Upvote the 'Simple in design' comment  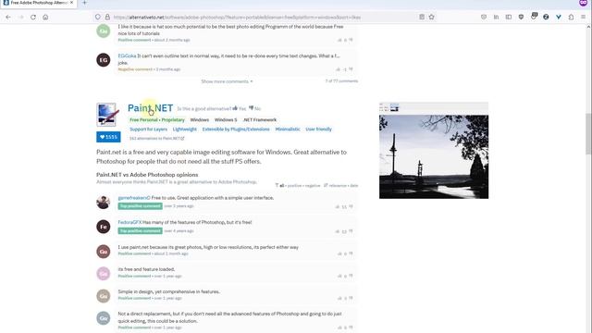(x=339, y=298)
